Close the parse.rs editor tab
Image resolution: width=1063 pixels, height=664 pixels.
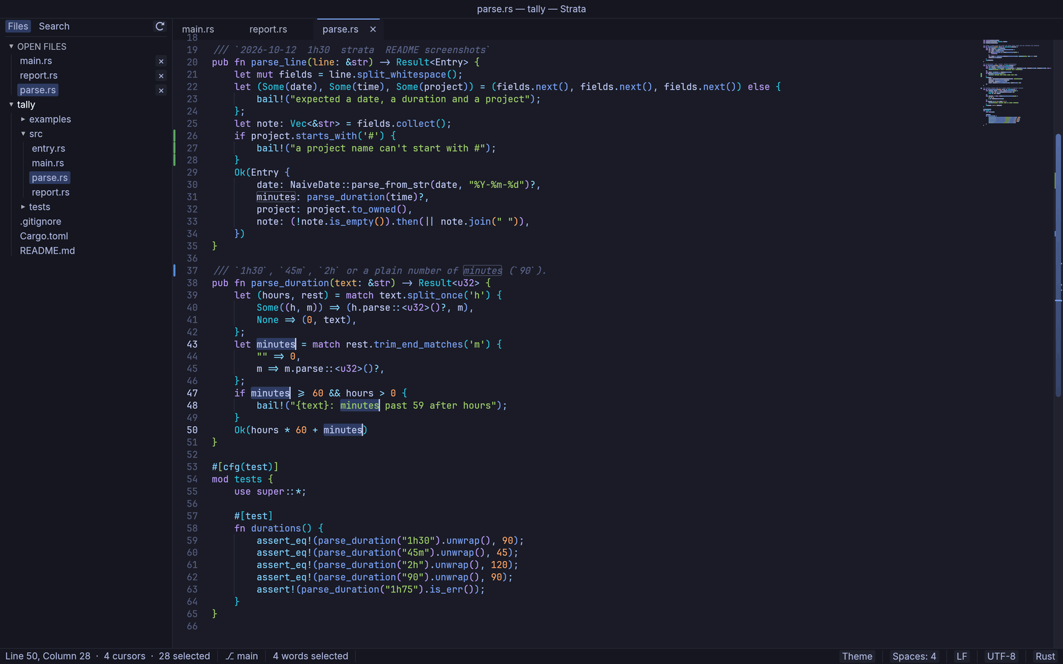click(373, 29)
